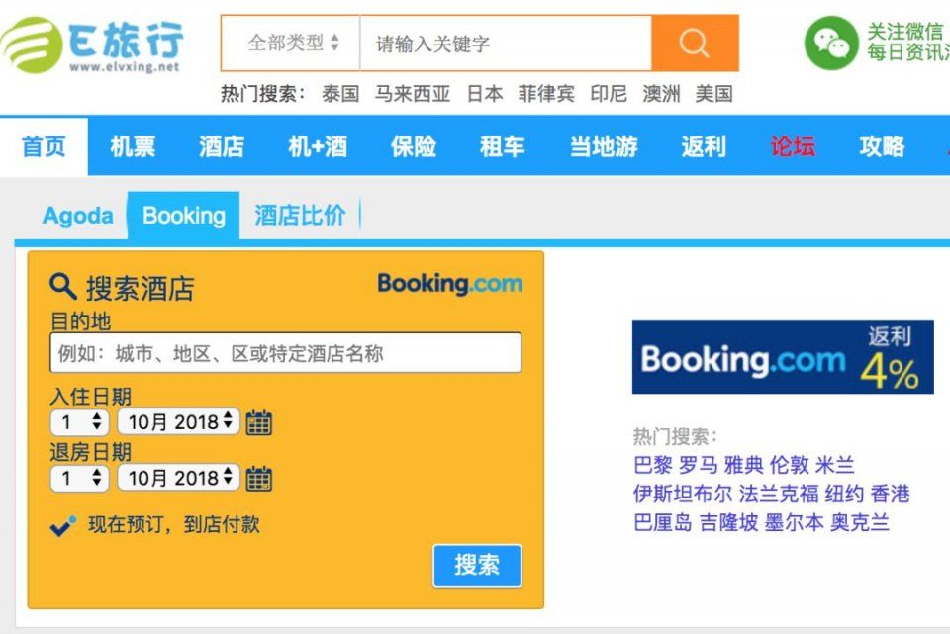Image resolution: width=950 pixels, height=634 pixels.
Task: Select the 雅典 destination link
Action: point(743,465)
